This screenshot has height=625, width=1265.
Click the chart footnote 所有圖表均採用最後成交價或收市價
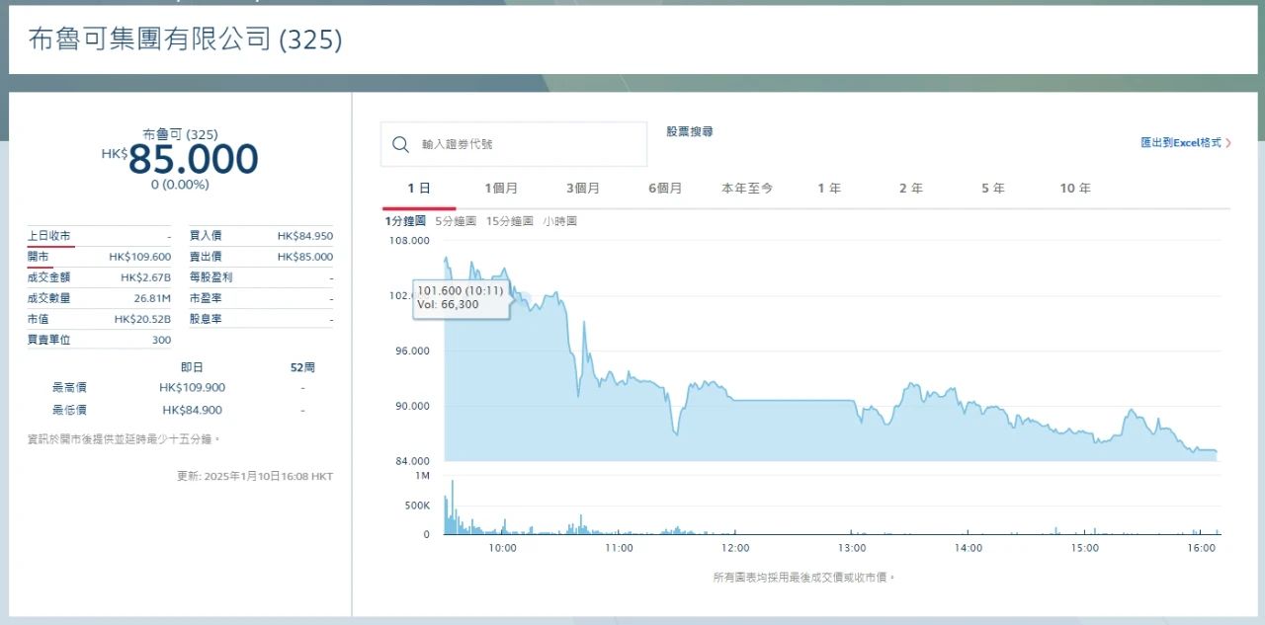coord(804,577)
